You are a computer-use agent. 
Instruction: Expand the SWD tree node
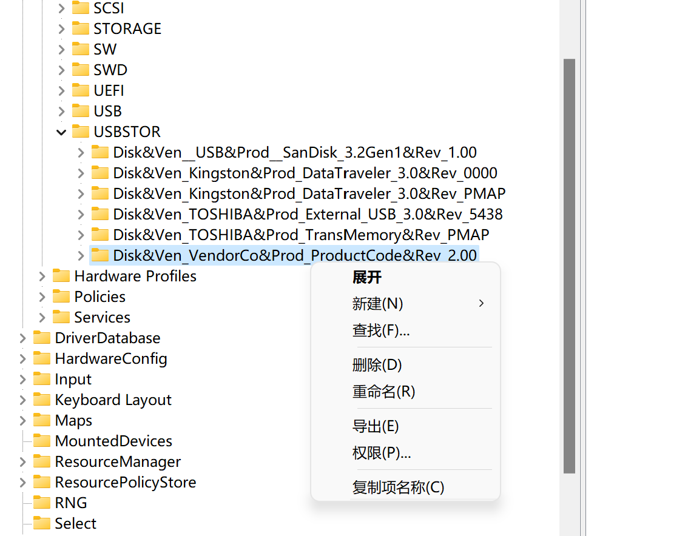pyautogui.click(x=61, y=69)
